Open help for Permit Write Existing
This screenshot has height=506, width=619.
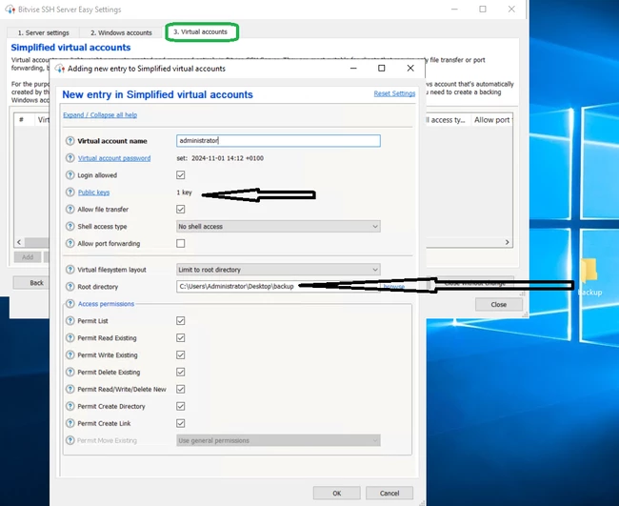[x=70, y=354]
